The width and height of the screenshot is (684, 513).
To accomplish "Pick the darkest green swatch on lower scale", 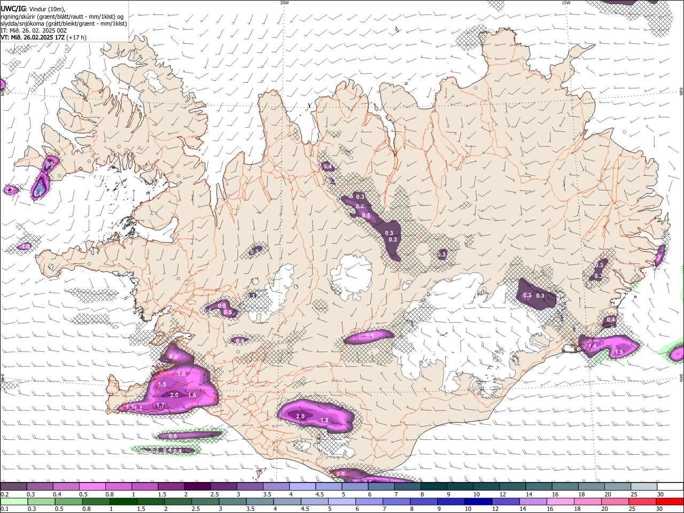I will [x=122, y=502].
